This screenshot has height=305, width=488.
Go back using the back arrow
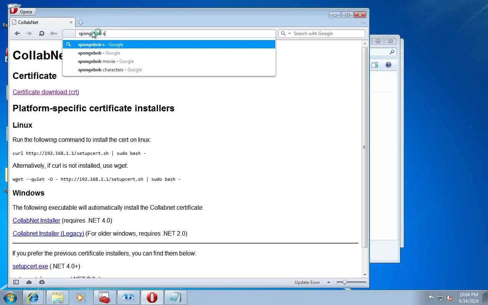17,34
